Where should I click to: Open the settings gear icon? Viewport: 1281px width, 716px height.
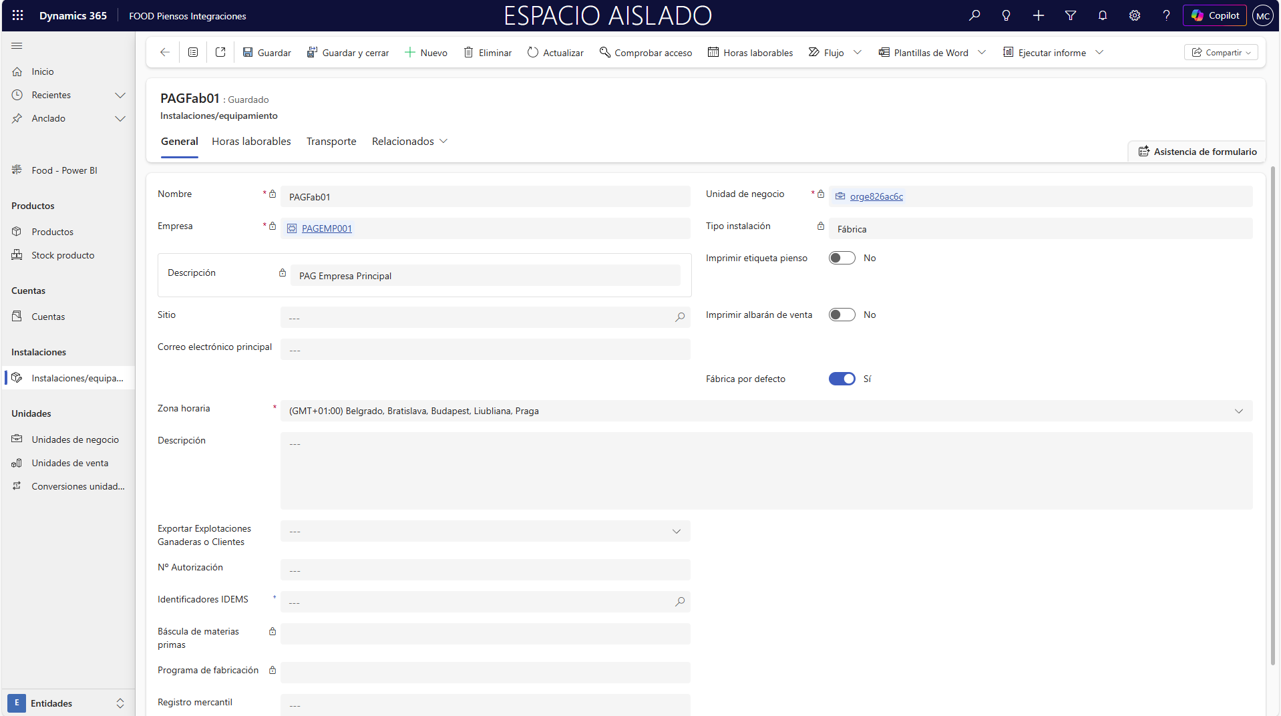pyautogui.click(x=1134, y=15)
